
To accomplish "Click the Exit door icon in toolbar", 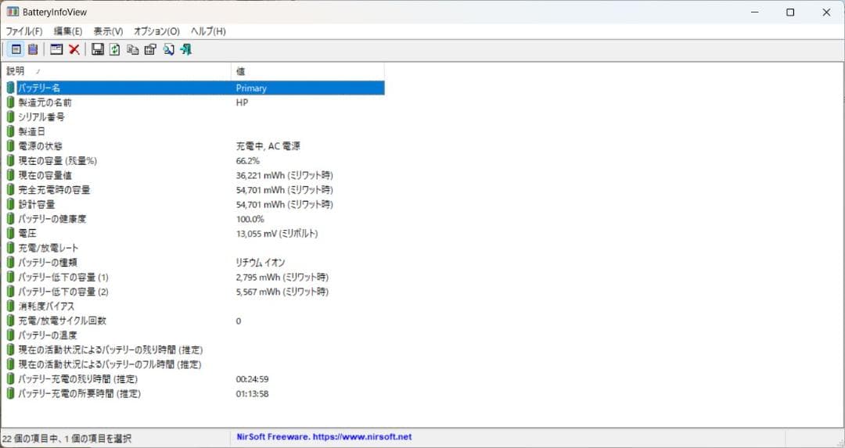I will (186, 49).
